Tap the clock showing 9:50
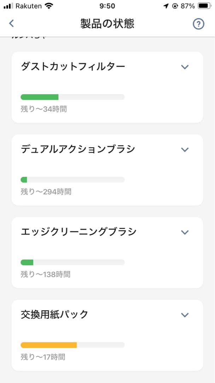The image size is (215, 383). tap(107, 5)
